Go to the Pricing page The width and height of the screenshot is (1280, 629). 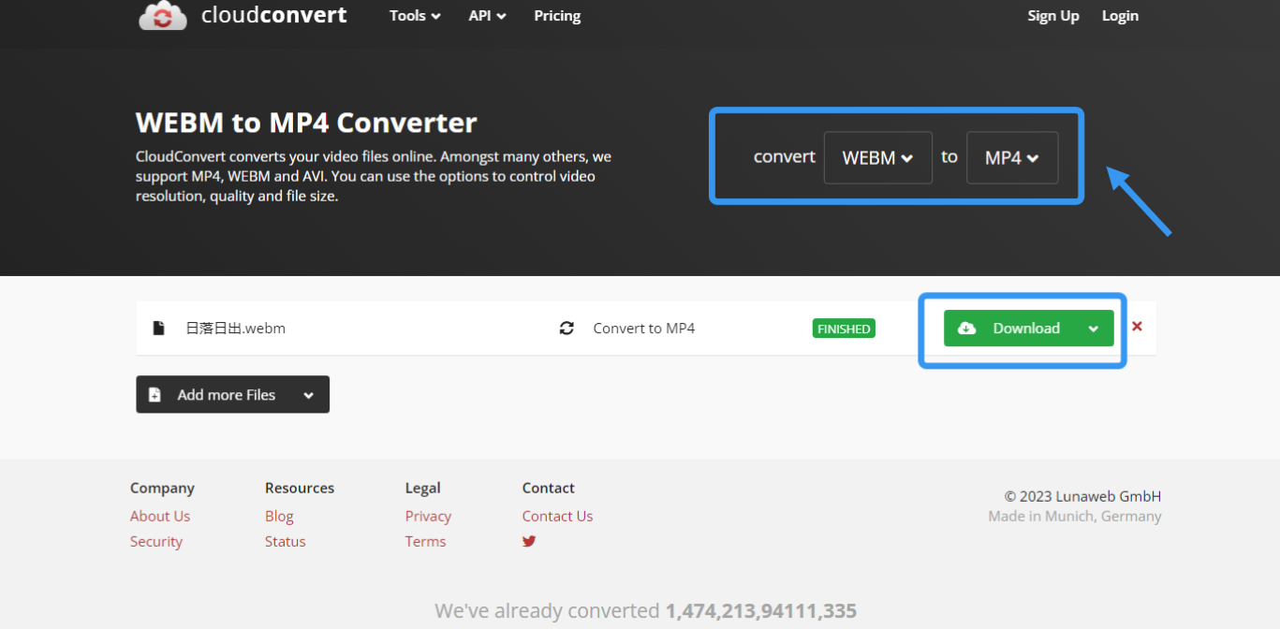pyautogui.click(x=557, y=16)
